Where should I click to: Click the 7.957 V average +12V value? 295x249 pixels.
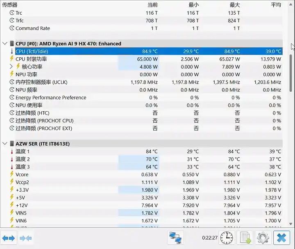[273, 205]
